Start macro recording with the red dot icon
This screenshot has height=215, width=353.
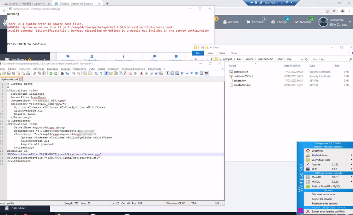[142, 73]
